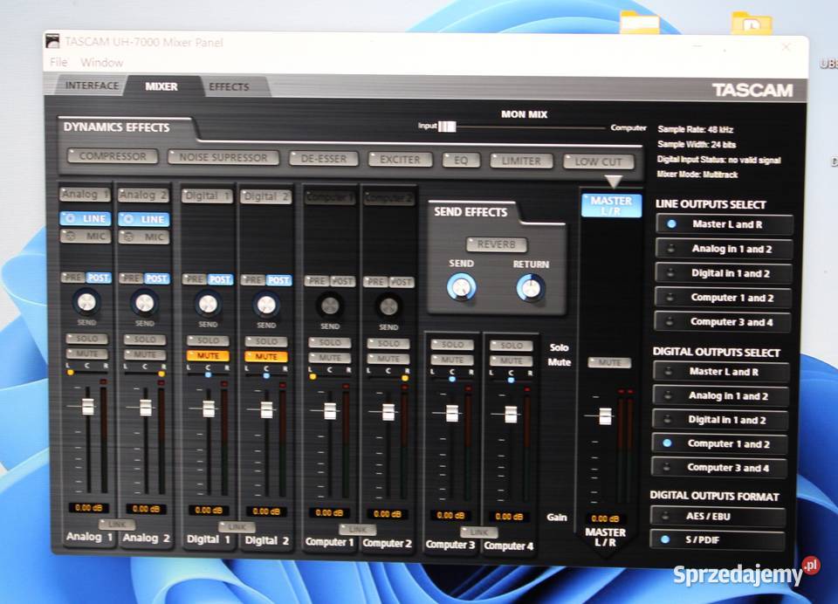Enable the DE-ESSER effect

coord(323,159)
